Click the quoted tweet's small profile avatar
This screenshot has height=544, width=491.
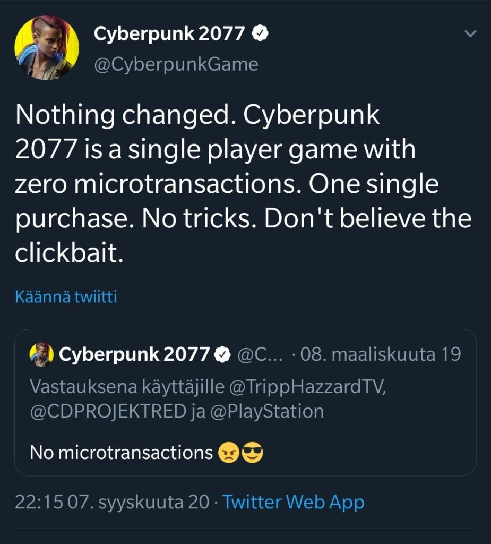[x=41, y=354]
